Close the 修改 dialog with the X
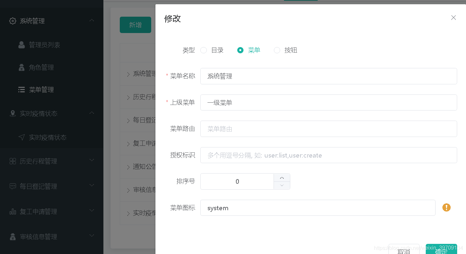Viewport: 466px width, 254px height. point(454,18)
